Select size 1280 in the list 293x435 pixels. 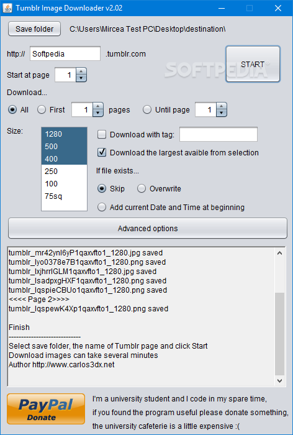tap(64, 134)
